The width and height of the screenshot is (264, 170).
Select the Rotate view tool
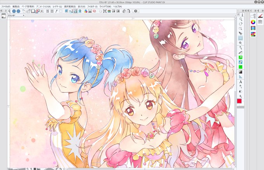click(x=241, y=24)
